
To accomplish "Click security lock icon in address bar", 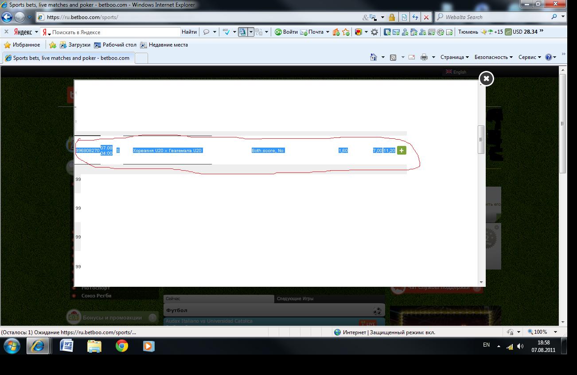I will tap(392, 17).
